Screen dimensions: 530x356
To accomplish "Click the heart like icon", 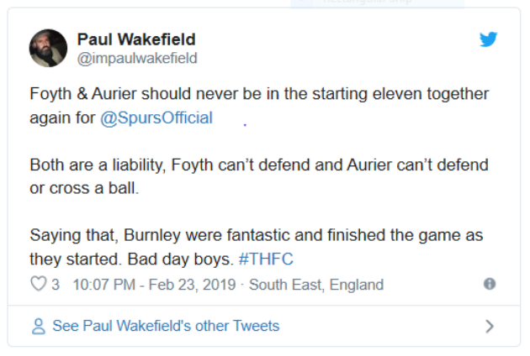I will tap(39, 285).
